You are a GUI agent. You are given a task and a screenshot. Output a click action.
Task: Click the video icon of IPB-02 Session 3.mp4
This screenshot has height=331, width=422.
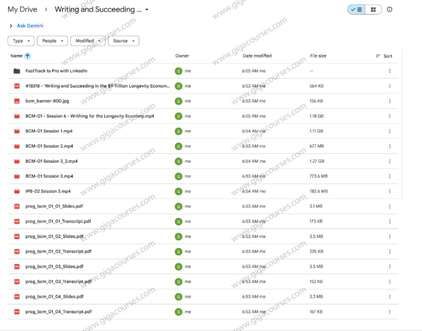(x=17, y=191)
